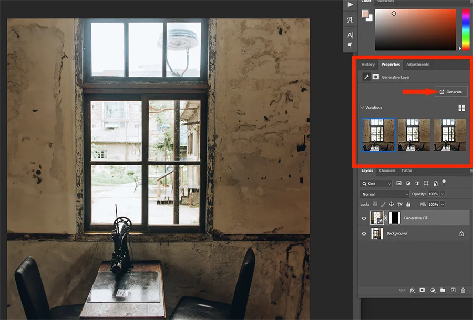Hide the Background layer
Screen dimensions: 473x320
click(x=364, y=233)
